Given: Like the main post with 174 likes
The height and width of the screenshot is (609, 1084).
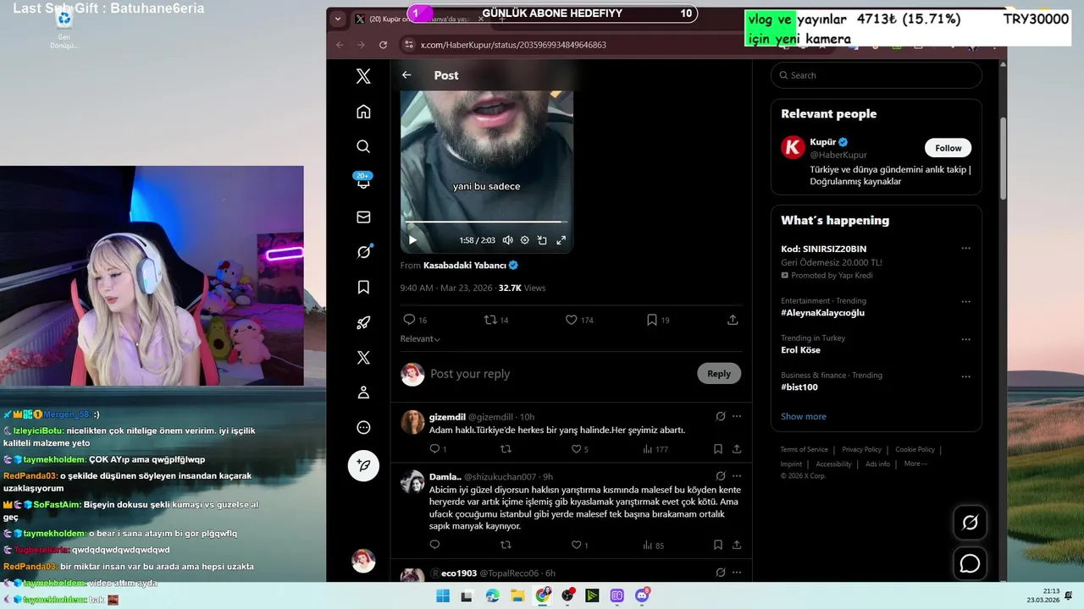Looking at the screenshot, I should (x=579, y=320).
